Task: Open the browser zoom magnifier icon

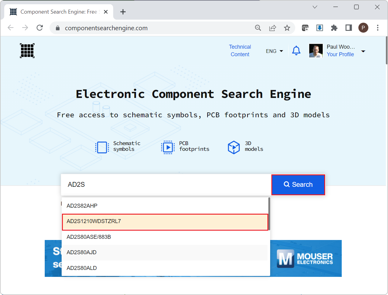Action: (x=258, y=28)
